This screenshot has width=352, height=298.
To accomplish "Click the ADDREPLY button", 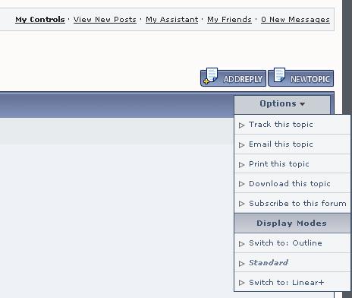I will (x=233, y=78).
